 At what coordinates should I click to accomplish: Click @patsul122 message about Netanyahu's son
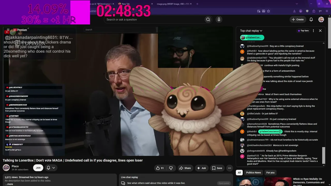point(282,159)
